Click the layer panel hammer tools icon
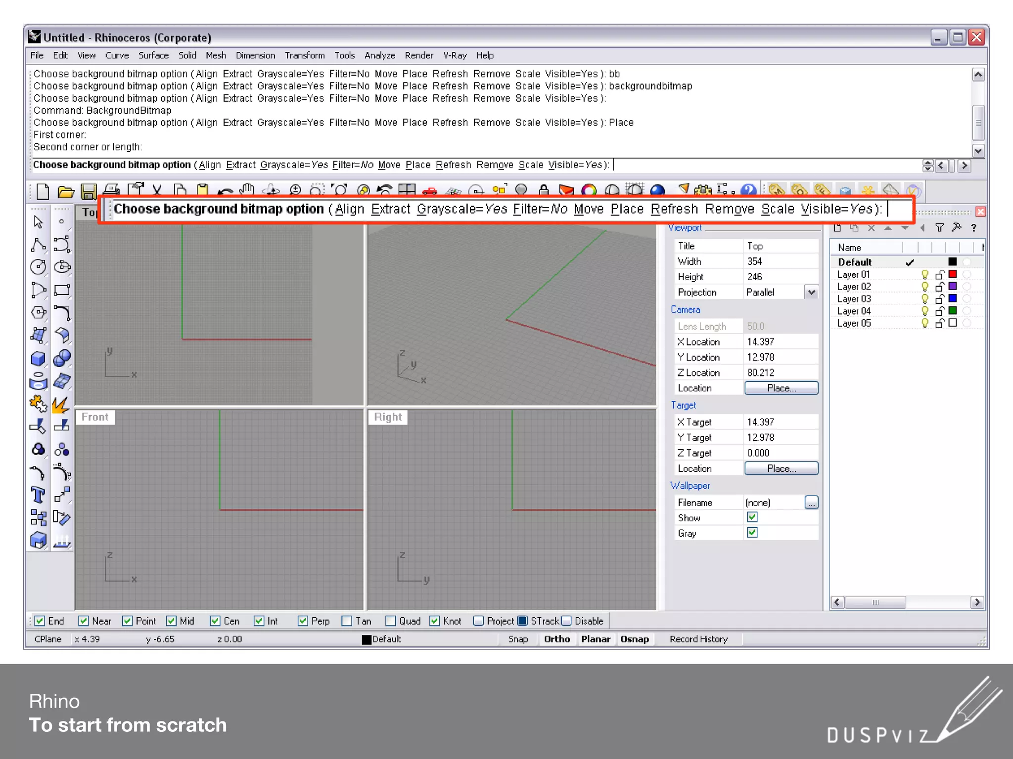1013x759 pixels. click(x=957, y=228)
